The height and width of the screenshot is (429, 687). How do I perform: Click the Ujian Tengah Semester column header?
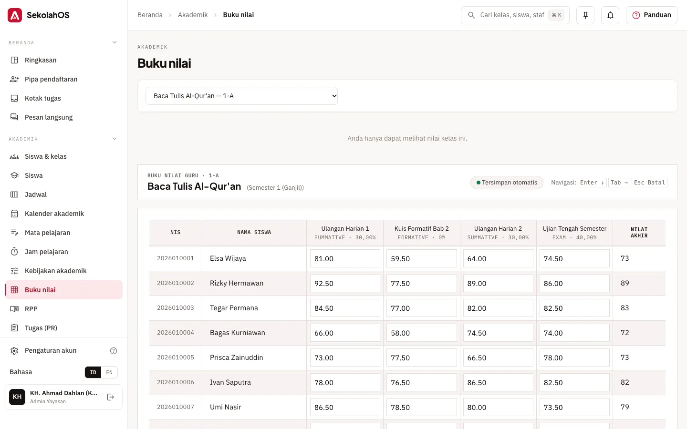(x=574, y=233)
